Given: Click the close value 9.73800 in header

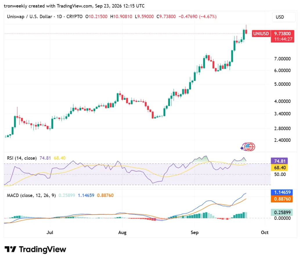Looking at the screenshot, I should click(x=167, y=17).
